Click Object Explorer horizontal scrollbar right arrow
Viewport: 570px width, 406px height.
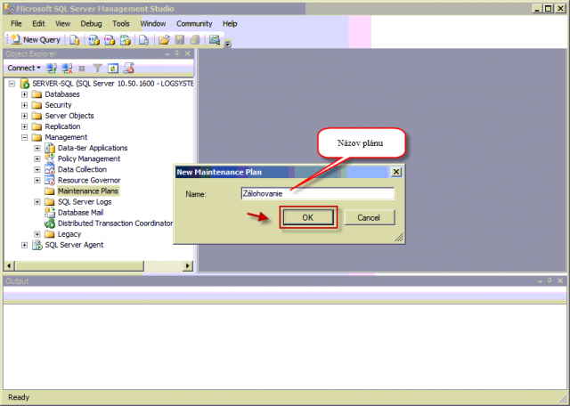(x=188, y=265)
